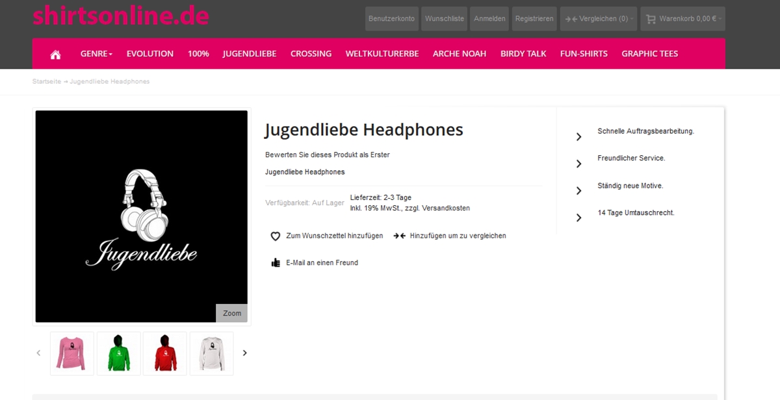780x400 pixels.
Task: Click Bewerten Sie dieses Produkt als Erster
Action: point(328,155)
